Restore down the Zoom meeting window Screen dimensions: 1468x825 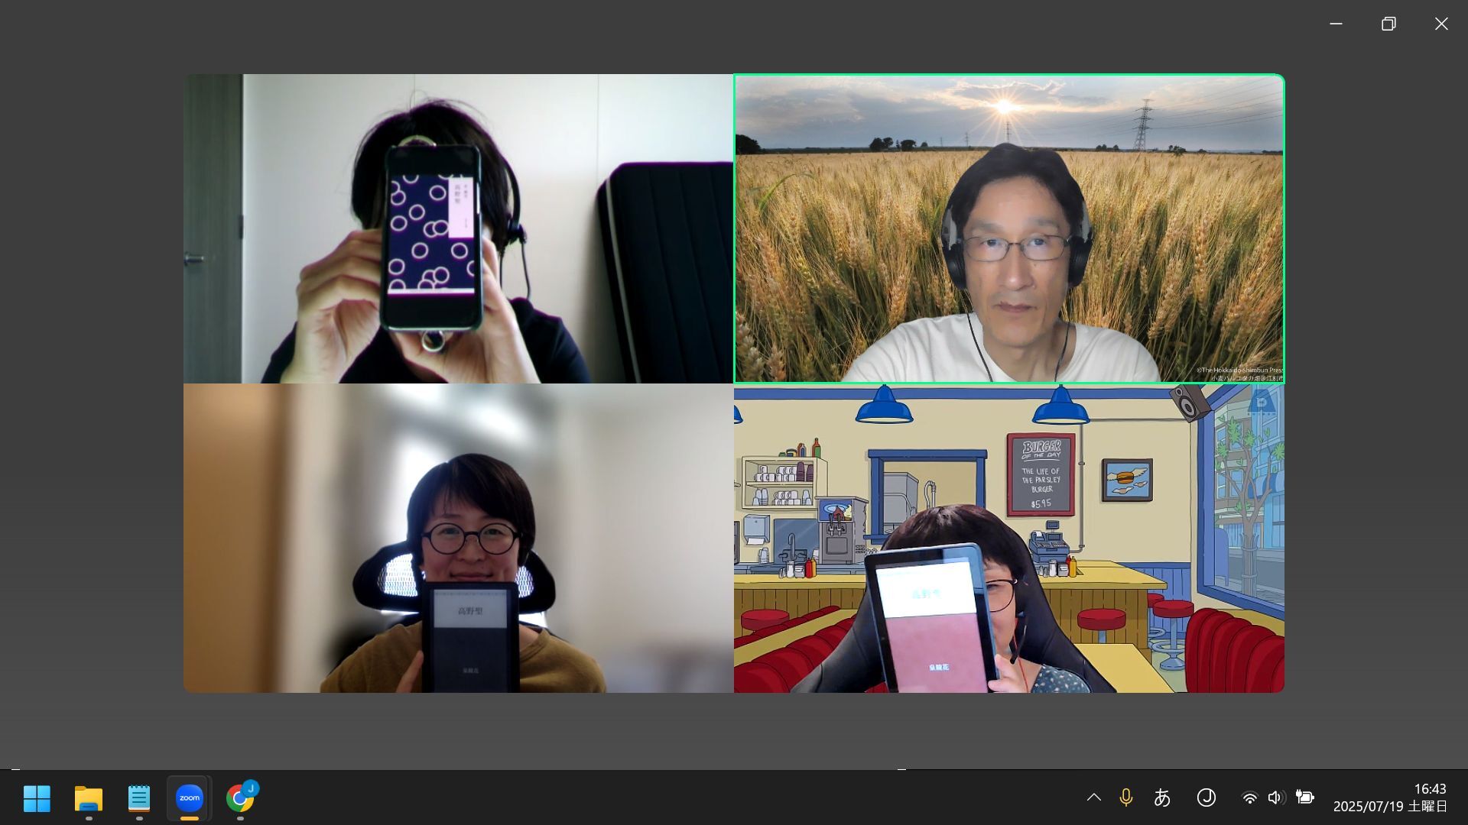[x=1388, y=24]
